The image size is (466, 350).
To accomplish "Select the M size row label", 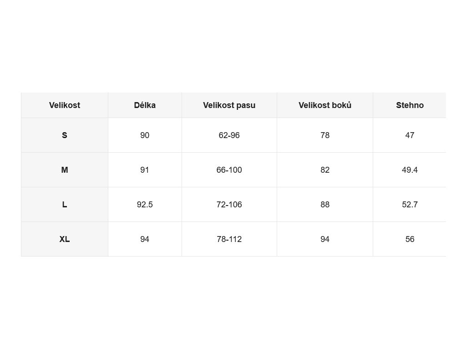I will coord(65,170).
